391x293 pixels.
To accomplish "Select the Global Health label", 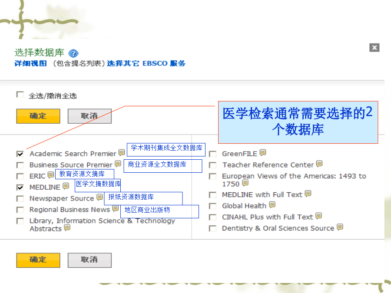I will pyautogui.click(x=244, y=206).
